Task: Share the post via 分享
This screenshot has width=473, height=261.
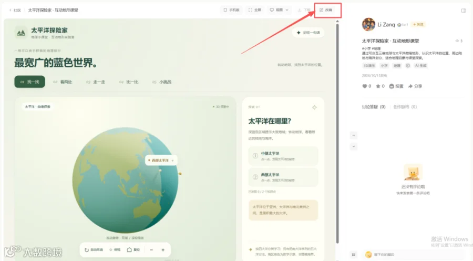Action: pos(415,86)
